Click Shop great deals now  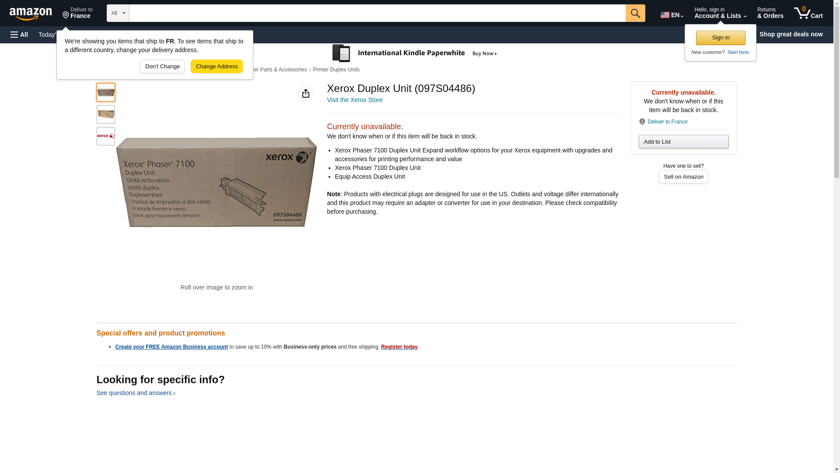(791, 34)
